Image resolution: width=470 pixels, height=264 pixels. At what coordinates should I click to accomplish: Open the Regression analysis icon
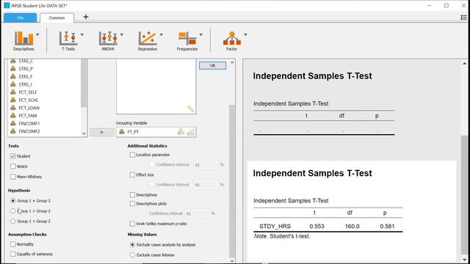click(x=148, y=38)
